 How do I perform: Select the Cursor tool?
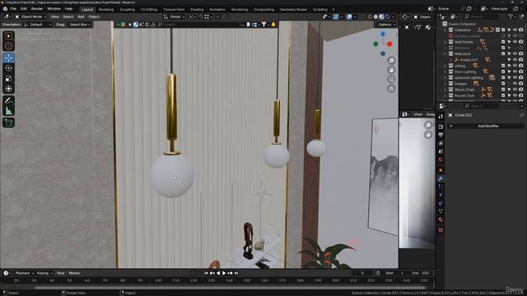(8, 46)
